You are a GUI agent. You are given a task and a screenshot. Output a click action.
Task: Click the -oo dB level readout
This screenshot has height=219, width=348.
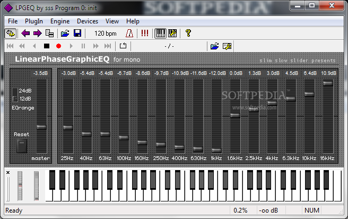tap(268, 210)
